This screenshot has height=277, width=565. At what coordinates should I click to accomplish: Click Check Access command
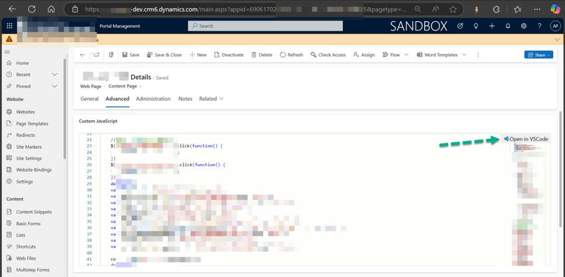click(x=328, y=55)
